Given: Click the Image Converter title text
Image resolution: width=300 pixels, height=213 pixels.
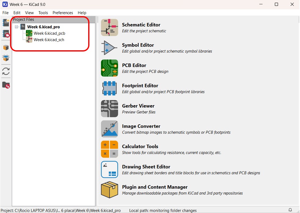Looking at the screenshot, I should [141, 126].
